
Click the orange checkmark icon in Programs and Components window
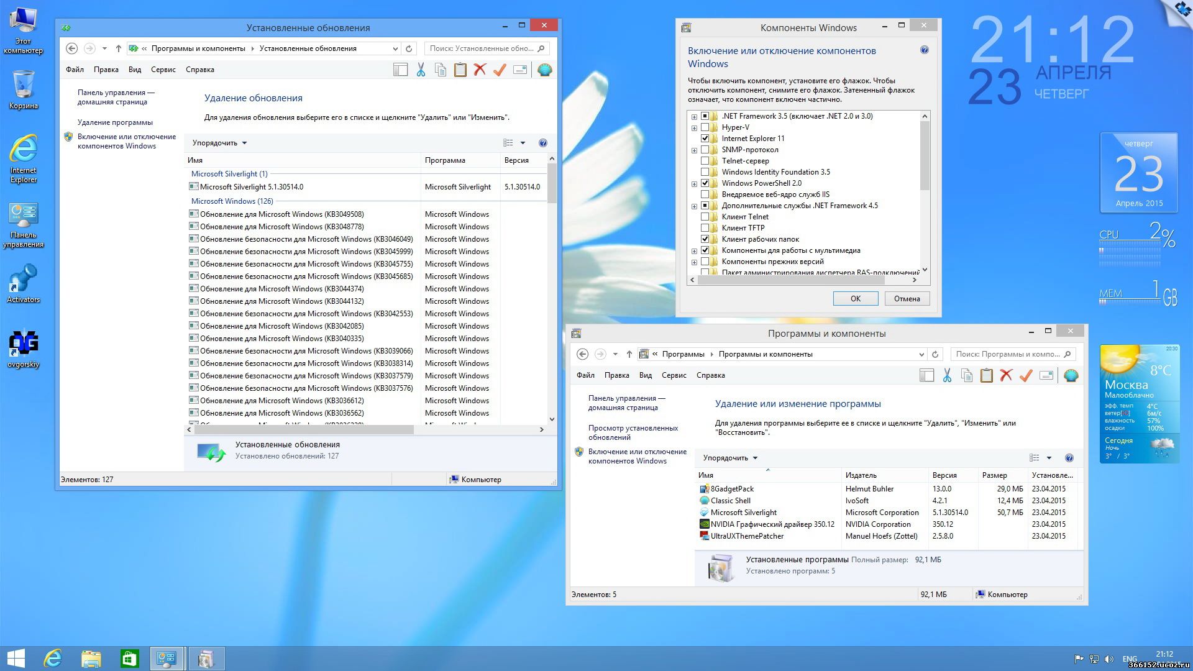pyautogui.click(x=1026, y=375)
